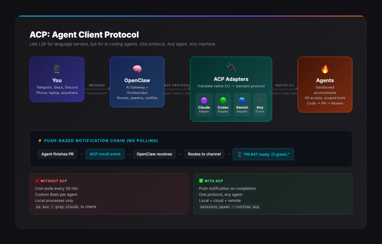Click the WITHOUT ACP heading
382x244 pixels.
(x=54, y=181)
